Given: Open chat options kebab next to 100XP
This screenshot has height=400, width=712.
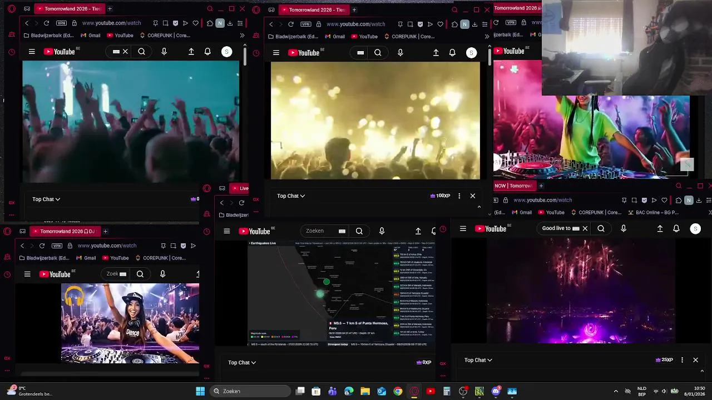Looking at the screenshot, I should 459,196.
